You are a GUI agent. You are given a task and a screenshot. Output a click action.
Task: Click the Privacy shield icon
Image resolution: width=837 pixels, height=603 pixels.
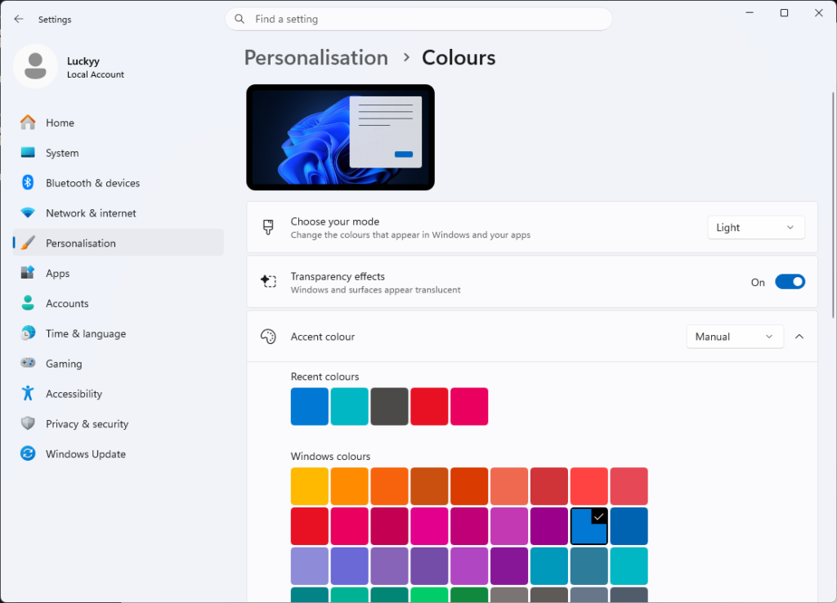pos(28,423)
